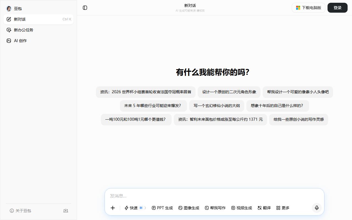Select the 2026 世界杯 news suggestion
Viewport: 352px width, 220px height.
[x=146, y=92]
